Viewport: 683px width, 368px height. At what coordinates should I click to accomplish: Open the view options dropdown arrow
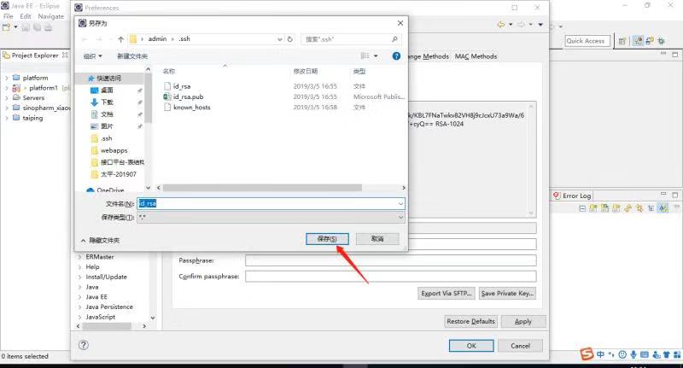(x=376, y=55)
